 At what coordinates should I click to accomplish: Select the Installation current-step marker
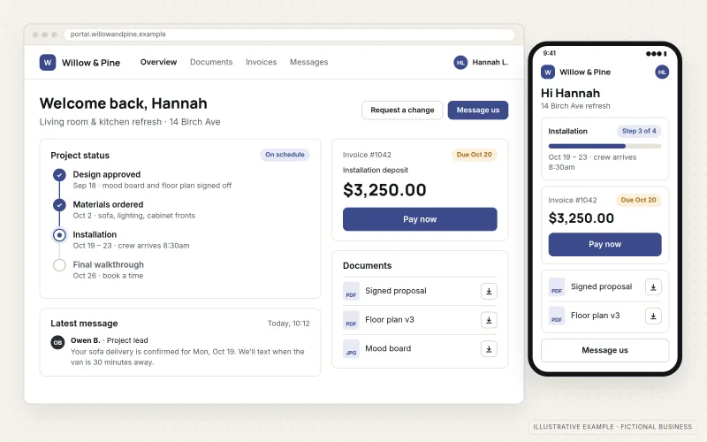tap(59, 235)
